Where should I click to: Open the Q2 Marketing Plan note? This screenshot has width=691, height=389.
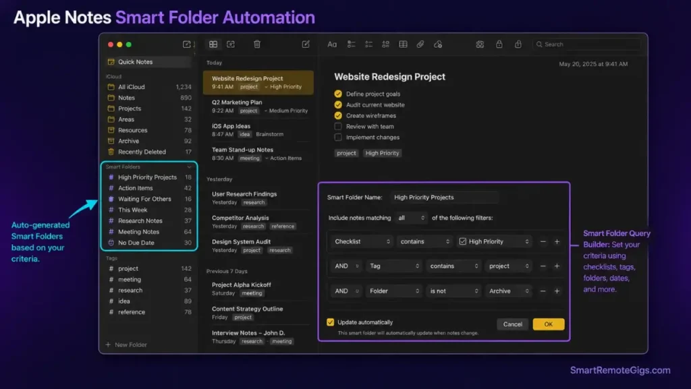[258, 107]
